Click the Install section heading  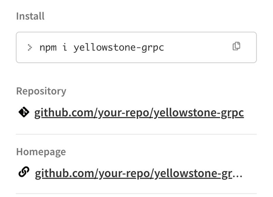click(x=30, y=16)
